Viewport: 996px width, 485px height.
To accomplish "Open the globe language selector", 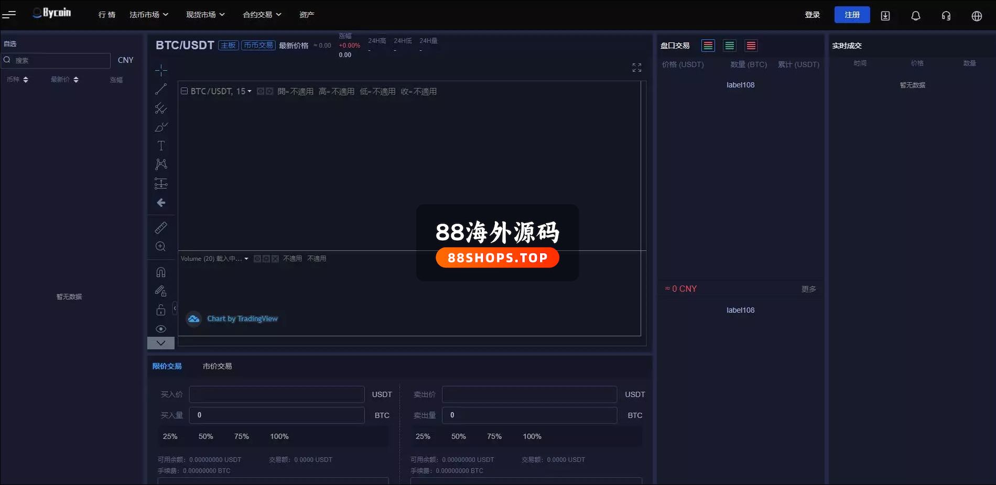I will tap(976, 16).
